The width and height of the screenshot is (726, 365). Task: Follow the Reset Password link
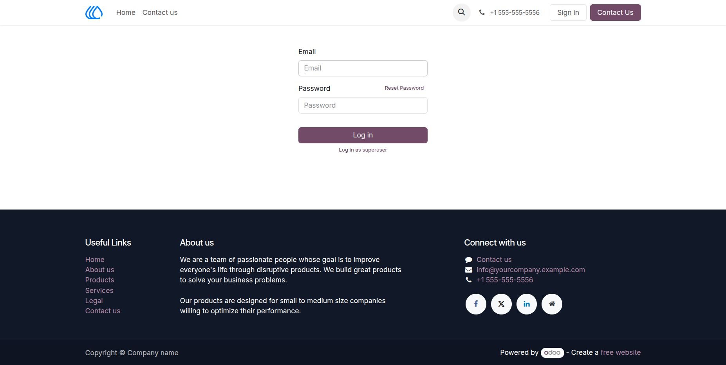[x=404, y=88]
